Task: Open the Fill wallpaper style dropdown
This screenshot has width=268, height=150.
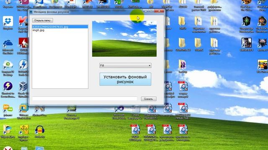Action: tap(125, 65)
